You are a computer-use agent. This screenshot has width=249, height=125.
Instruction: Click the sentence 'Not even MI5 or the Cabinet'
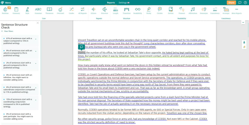pyautogui.click(x=183, y=119)
